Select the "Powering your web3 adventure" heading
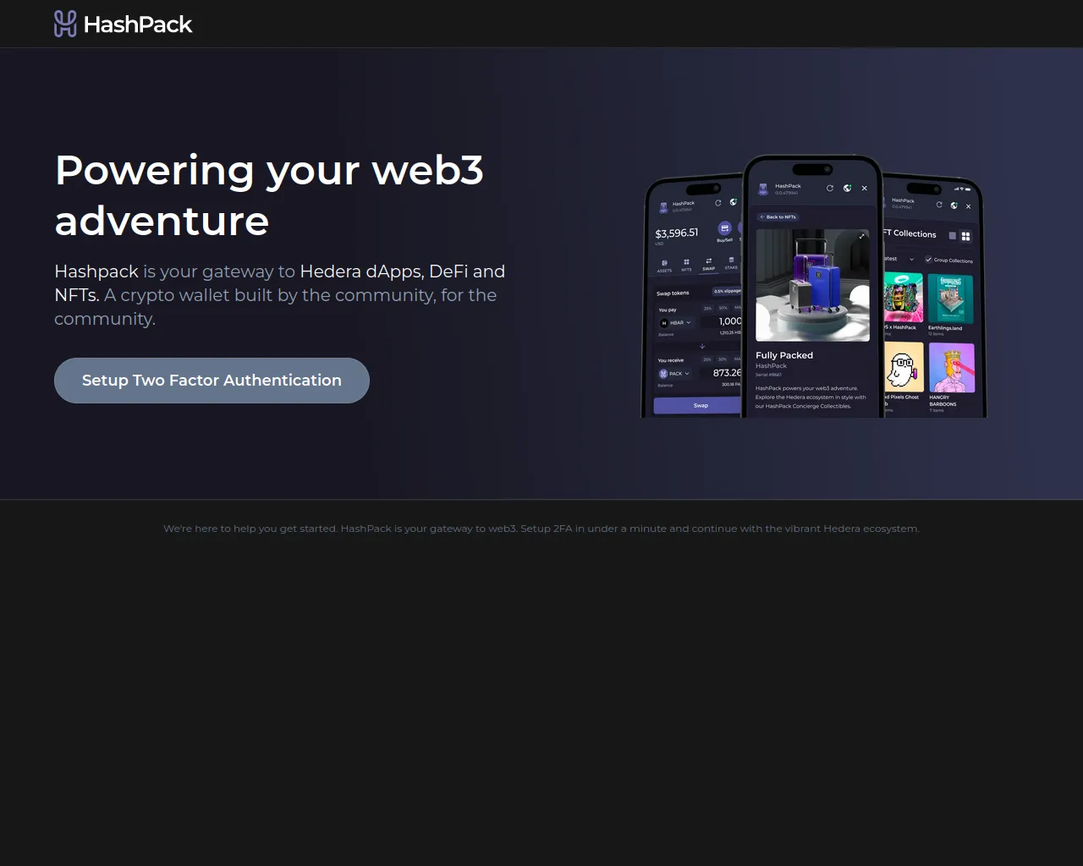Viewport: 1083px width, 866px height. 269,195
